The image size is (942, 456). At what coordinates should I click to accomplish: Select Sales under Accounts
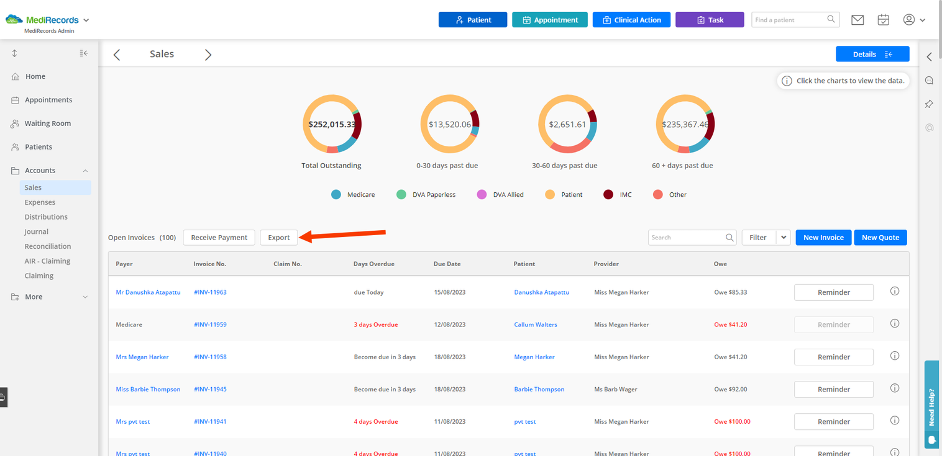55,187
